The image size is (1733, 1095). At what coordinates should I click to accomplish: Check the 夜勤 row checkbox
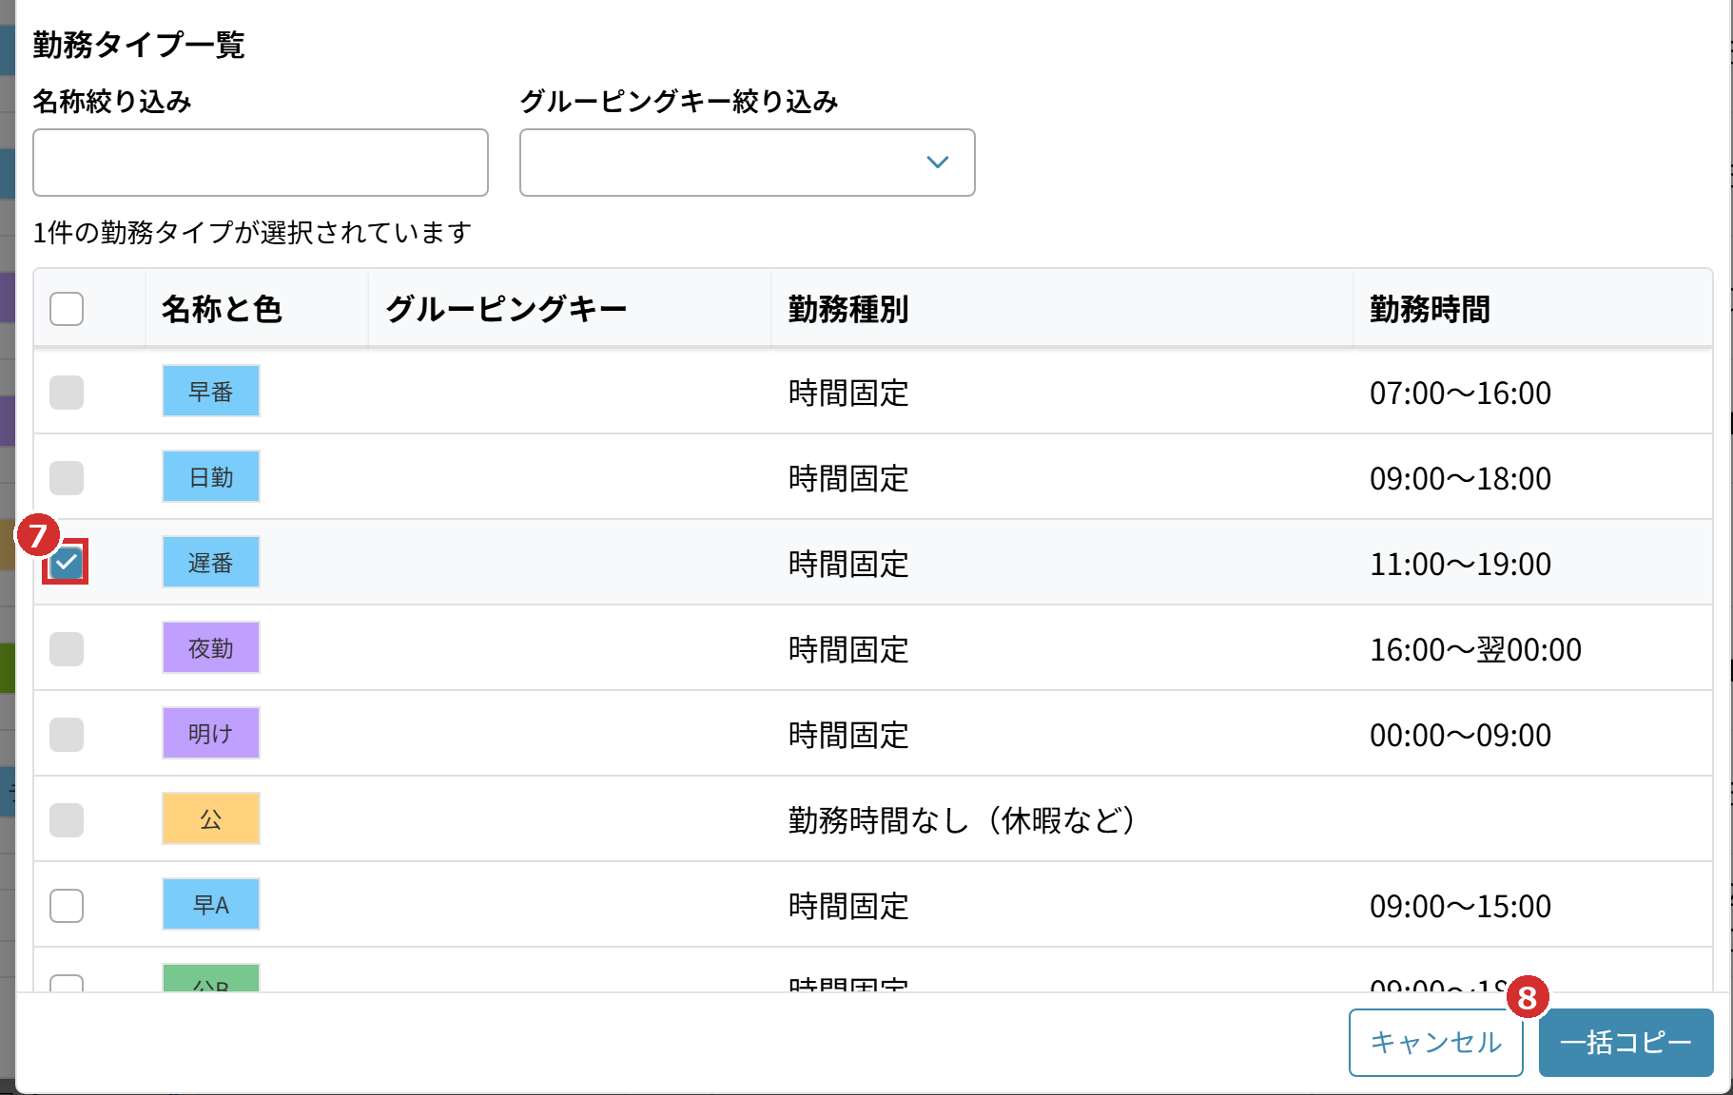click(67, 649)
